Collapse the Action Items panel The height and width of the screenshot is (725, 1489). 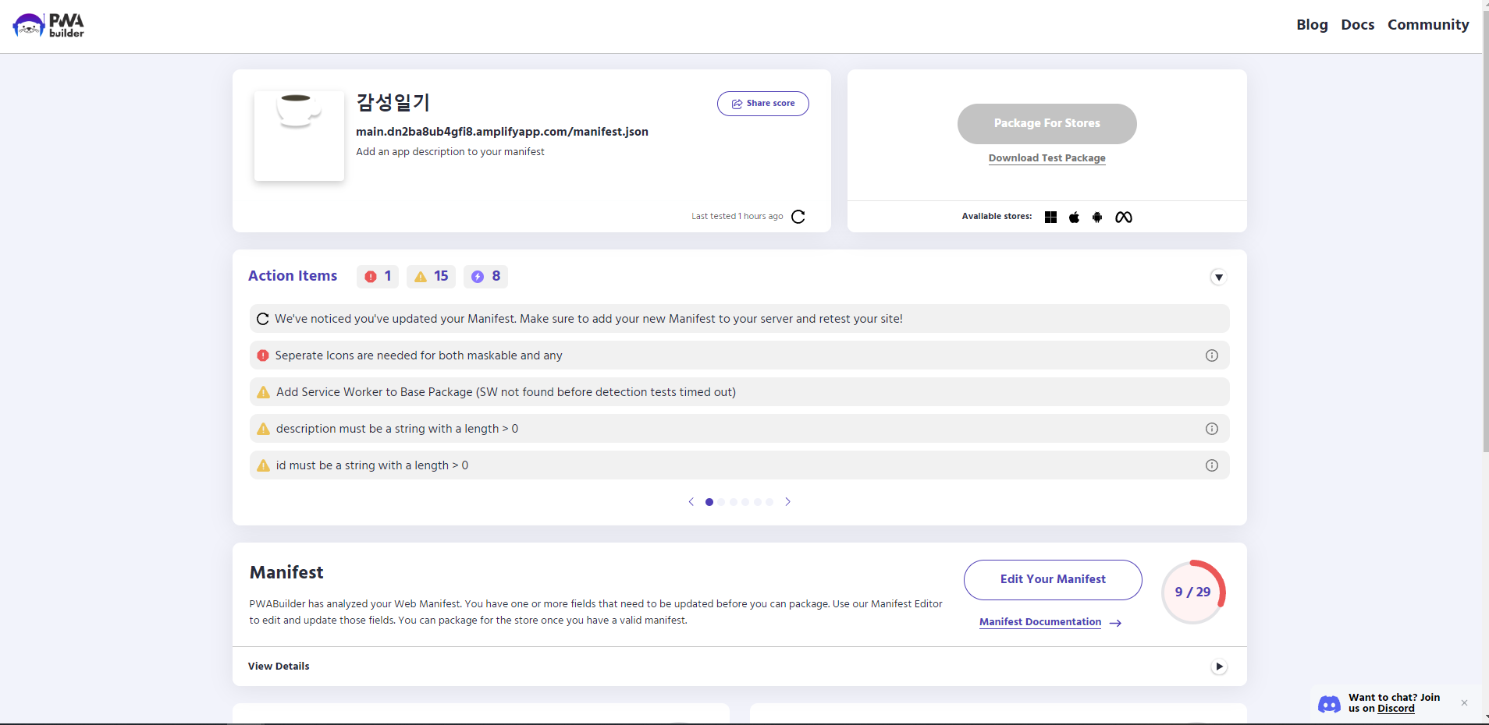1218,278
